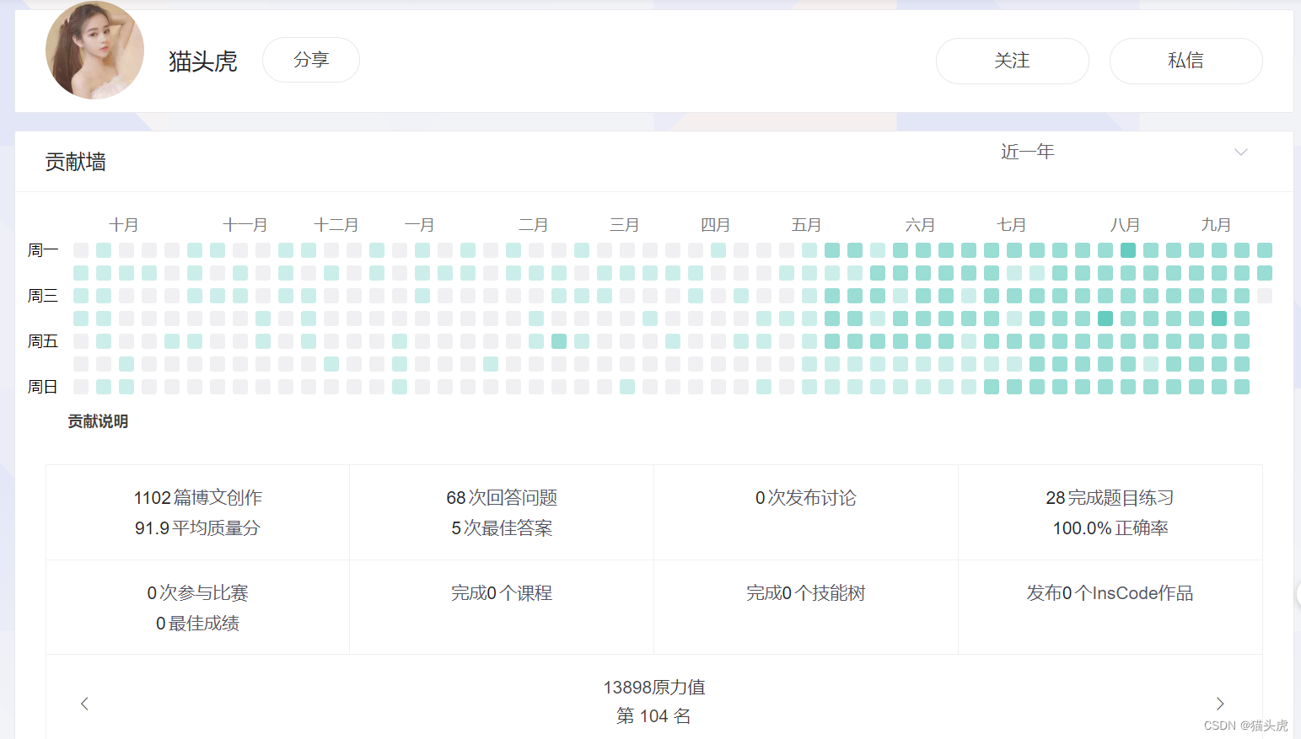
Task: Click 二月 month label on heatmap
Action: point(534,225)
